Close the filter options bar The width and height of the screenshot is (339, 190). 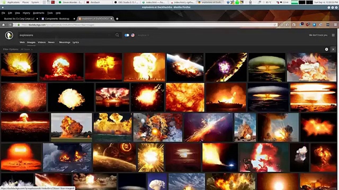point(333,49)
